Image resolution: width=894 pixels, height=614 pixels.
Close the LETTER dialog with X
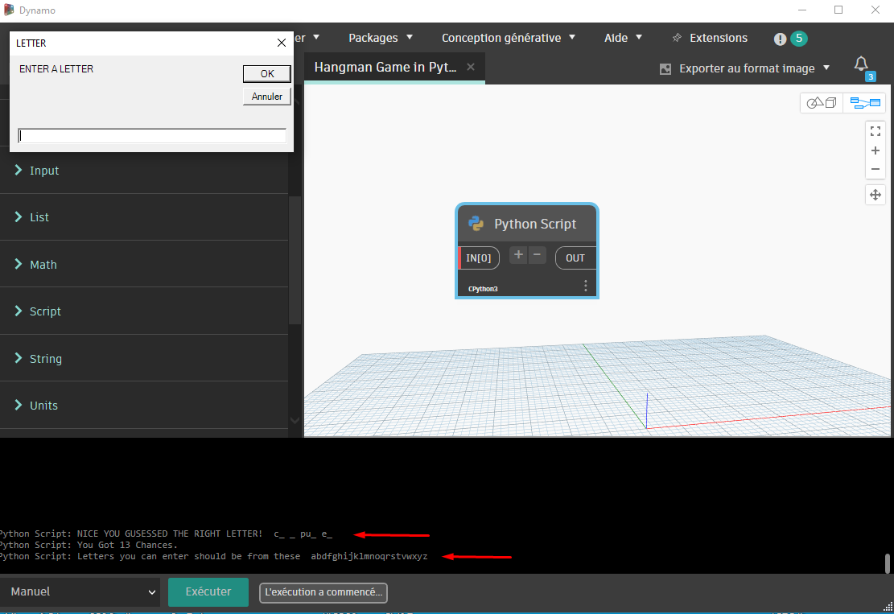click(281, 43)
